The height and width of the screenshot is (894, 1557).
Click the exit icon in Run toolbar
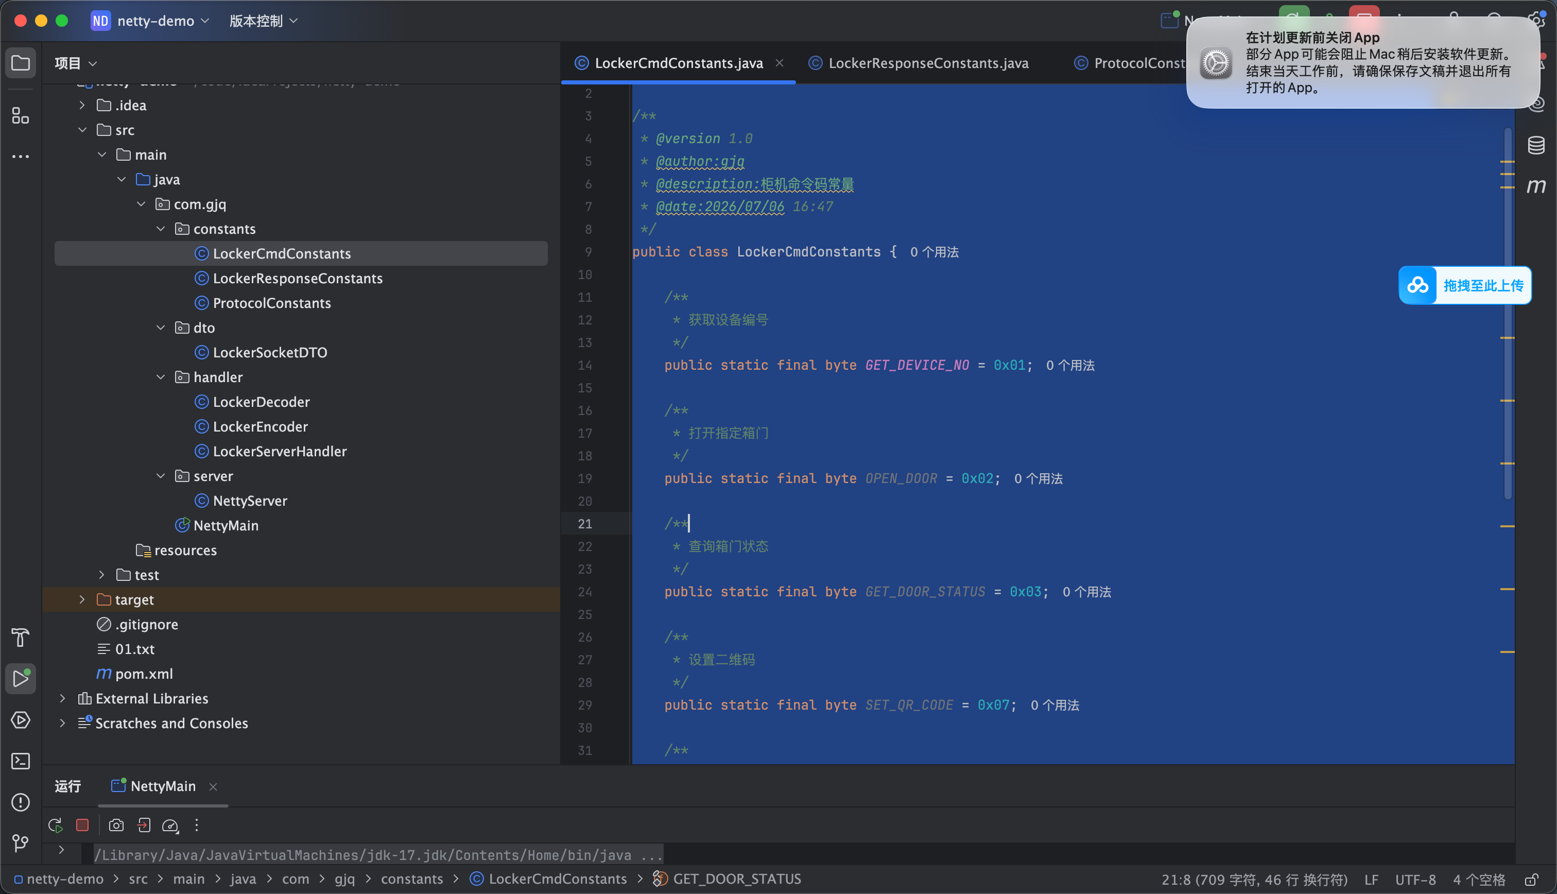tap(144, 825)
